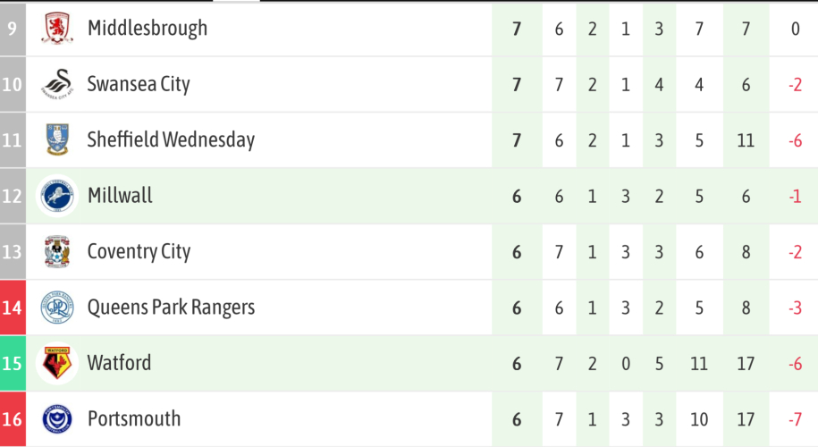The width and height of the screenshot is (818, 447).
Task: Click the green position 15 badge
Action: pyautogui.click(x=13, y=363)
